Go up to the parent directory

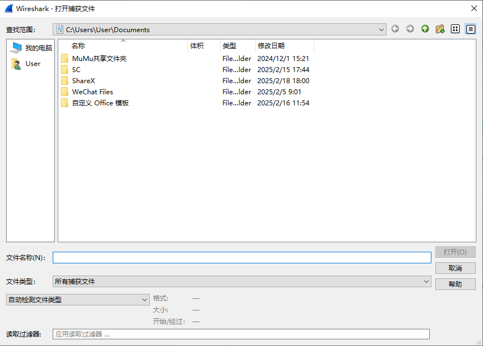click(425, 28)
